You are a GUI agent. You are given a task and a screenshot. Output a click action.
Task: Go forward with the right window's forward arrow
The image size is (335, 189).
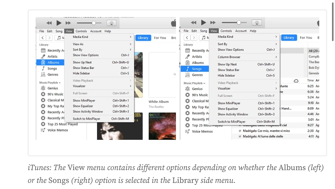tap(194, 38)
